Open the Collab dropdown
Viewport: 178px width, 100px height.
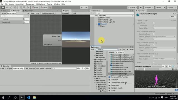(132, 7)
